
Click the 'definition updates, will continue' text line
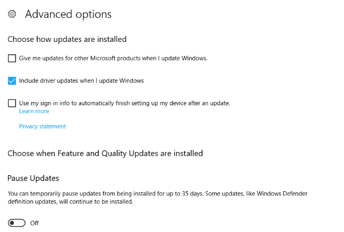click(x=70, y=202)
